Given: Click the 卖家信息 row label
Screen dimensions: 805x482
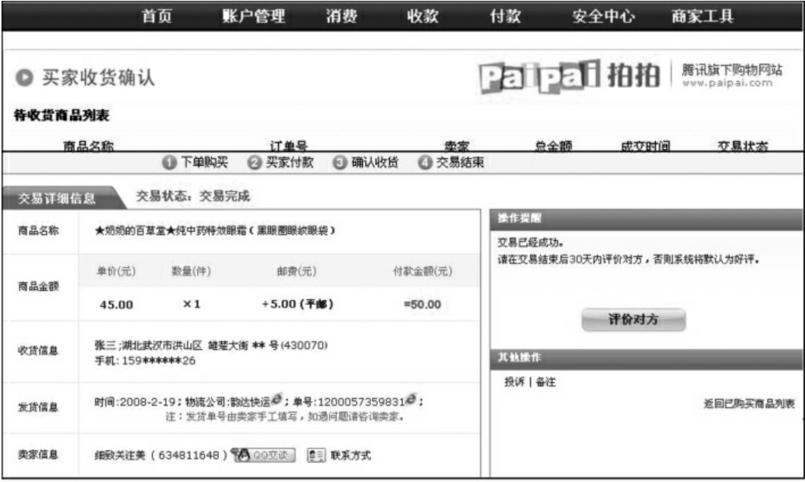Looking at the screenshot, I should point(38,454).
